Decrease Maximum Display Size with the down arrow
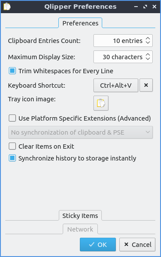This screenshot has height=257, width=161. (x=148, y=59)
